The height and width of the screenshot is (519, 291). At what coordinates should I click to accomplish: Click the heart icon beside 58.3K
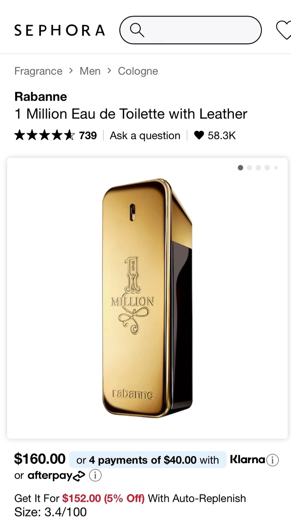199,136
